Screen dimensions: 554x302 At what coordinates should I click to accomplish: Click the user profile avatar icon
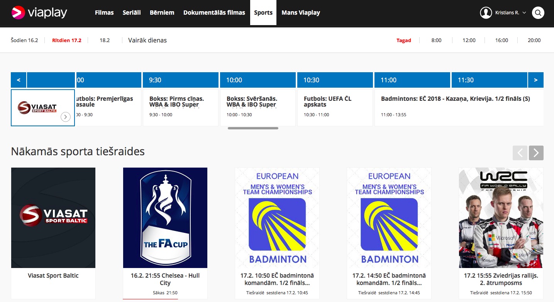pos(486,13)
